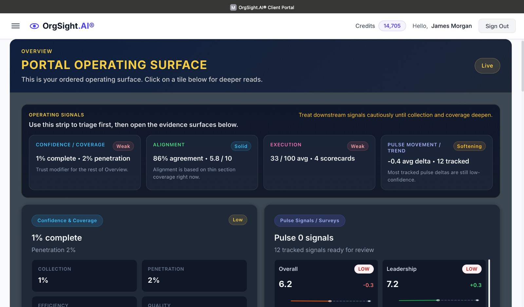Toggle the Weak badge on Execution

(357, 146)
